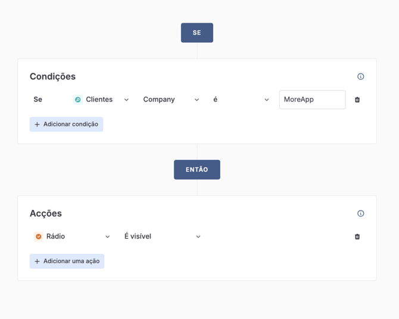The width and height of the screenshot is (399, 319).
Task: Click the SE rule badge
Action: (x=197, y=33)
